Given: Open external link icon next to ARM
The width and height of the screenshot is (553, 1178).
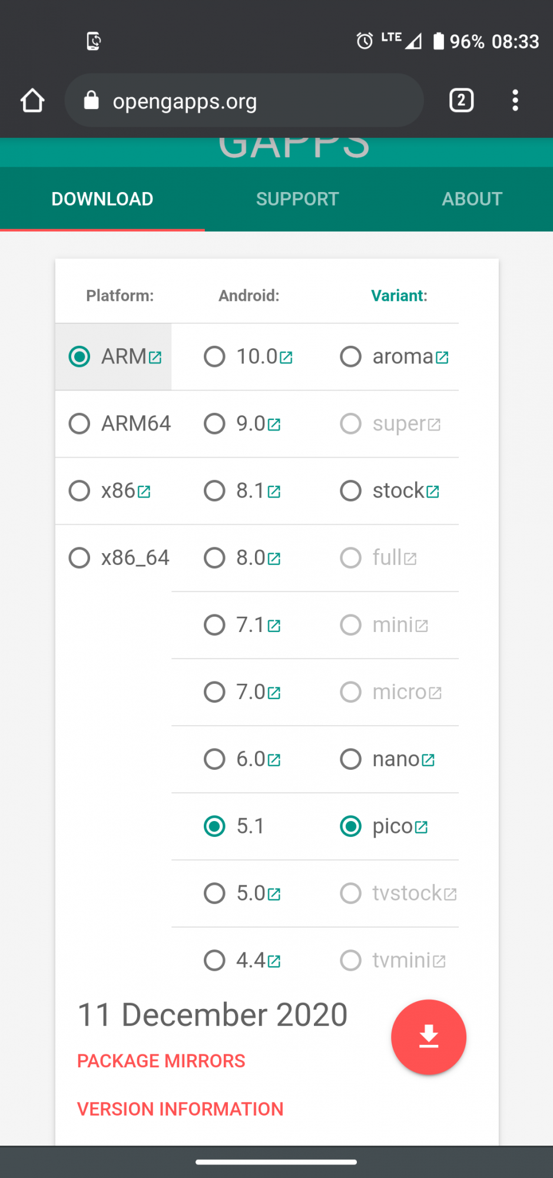Looking at the screenshot, I should click(155, 358).
